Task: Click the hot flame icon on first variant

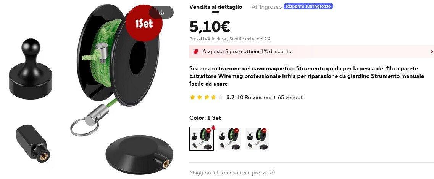Action: tap(213, 127)
